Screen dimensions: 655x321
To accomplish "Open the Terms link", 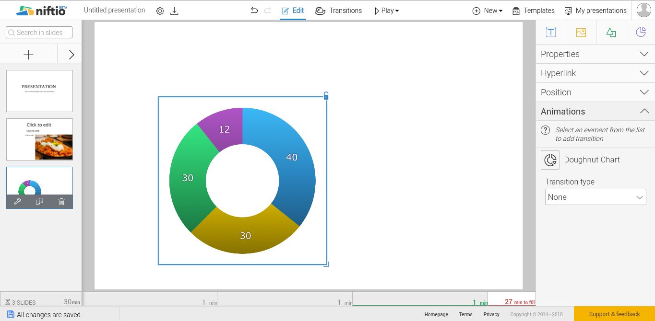I will pos(465,314).
